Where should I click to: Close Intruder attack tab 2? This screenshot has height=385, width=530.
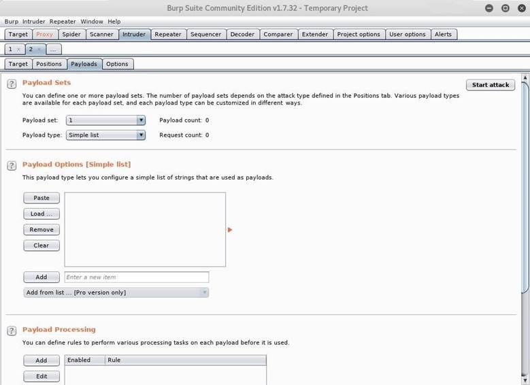coord(39,50)
